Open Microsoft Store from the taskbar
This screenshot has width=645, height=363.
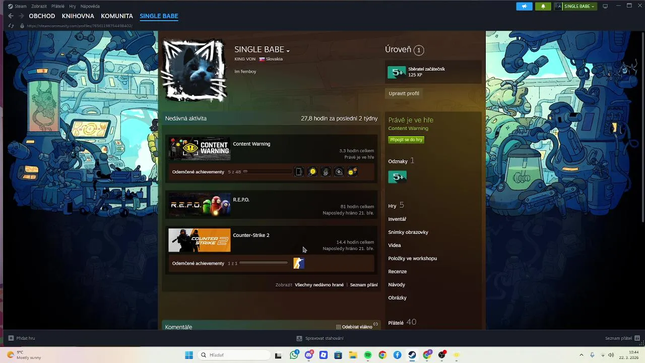click(x=338, y=355)
